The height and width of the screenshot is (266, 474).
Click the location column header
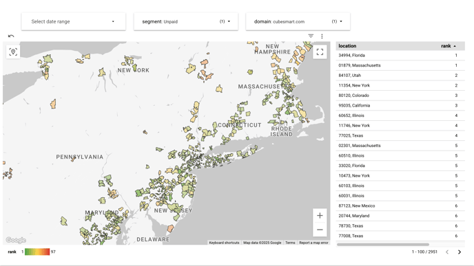pyautogui.click(x=347, y=46)
